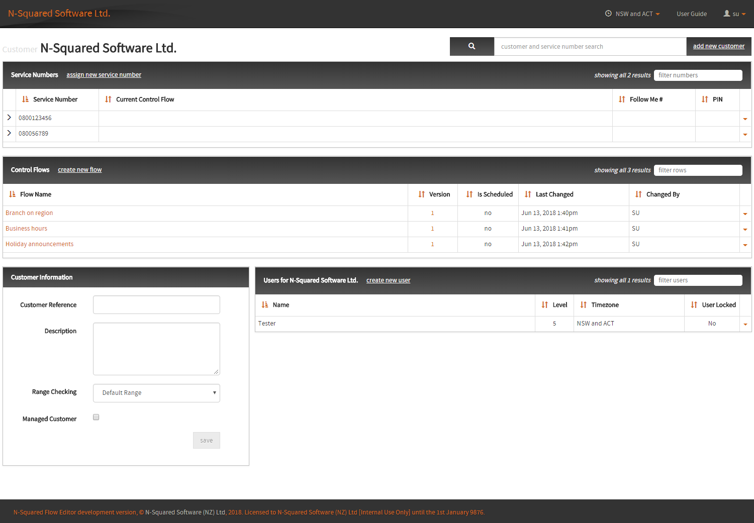754x523 pixels.
Task: Open actions dropdown for 080056789 row
Action: click(x=745, y=135)
